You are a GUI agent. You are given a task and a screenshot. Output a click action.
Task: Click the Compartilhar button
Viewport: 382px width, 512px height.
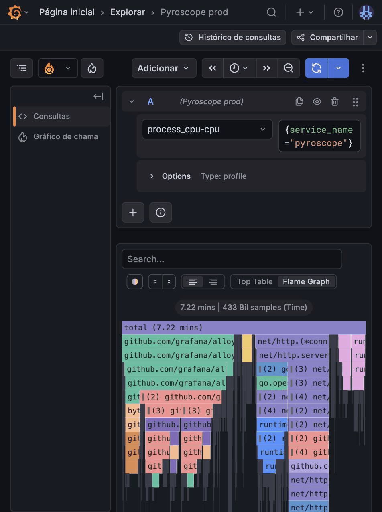click(327, 37)
